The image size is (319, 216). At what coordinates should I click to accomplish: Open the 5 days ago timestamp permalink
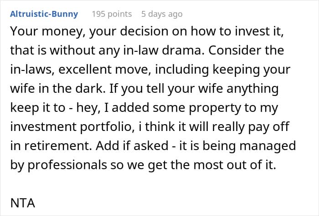point(162,14)
